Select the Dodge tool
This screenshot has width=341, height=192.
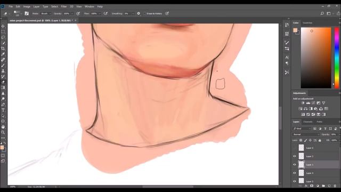coord(3,99)
